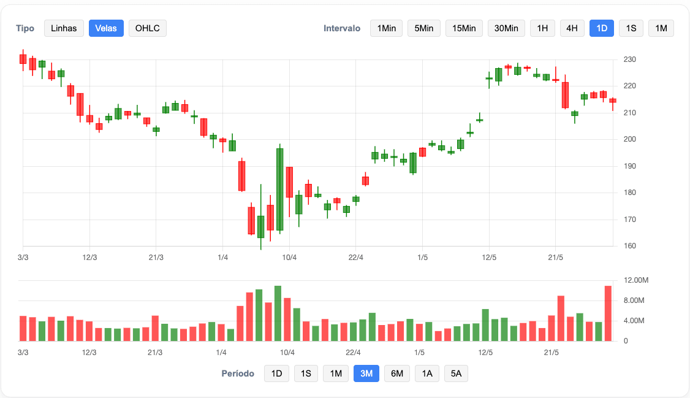The height and width of the screenshot is (398, 690).
Task: Set Período to 1S
Action: (x=306, y=373)
